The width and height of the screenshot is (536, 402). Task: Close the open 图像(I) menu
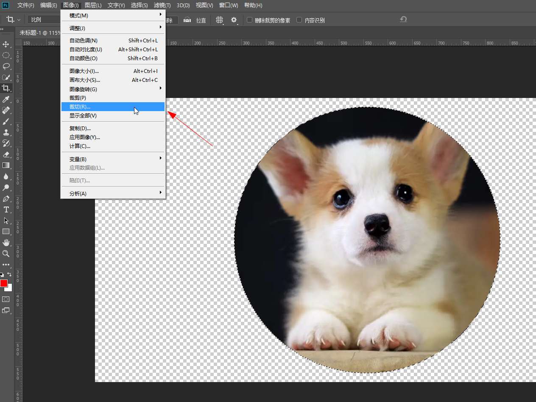71,5
